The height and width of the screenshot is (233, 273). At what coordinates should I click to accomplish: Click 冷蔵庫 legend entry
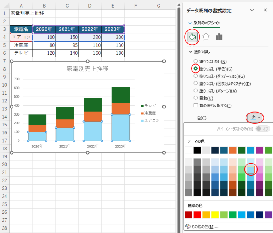click(148, 113)
